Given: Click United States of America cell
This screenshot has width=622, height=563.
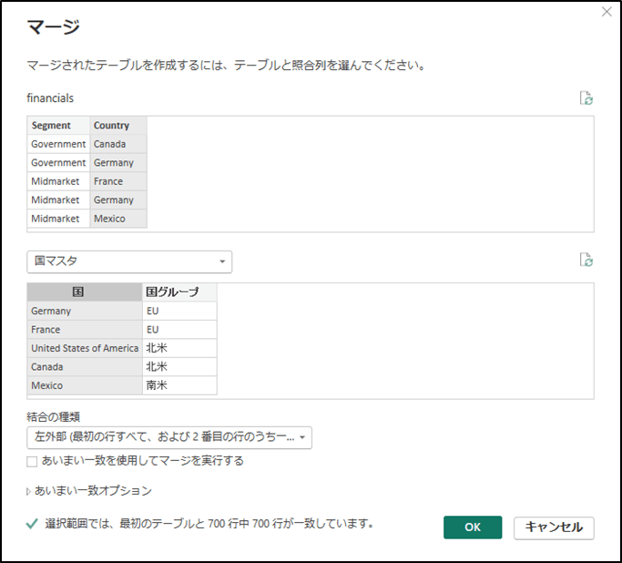Looking at the screenshot, I should pos(85,348).
